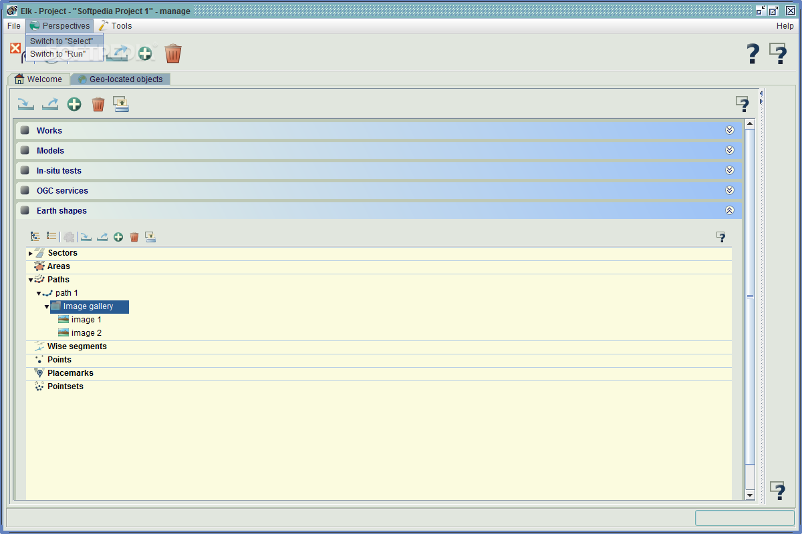The height and width of the screenshot is (534, 802).
Task: Click export arrow icon in Geo-located objects toolbar
Action: pos(50,104)
